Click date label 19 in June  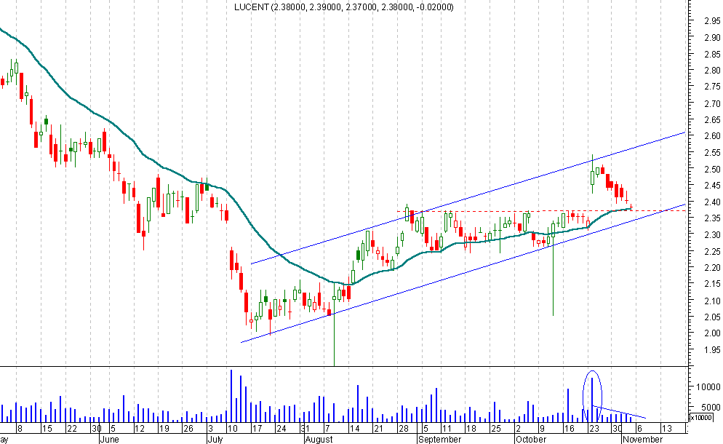click(x=164, y=428)
